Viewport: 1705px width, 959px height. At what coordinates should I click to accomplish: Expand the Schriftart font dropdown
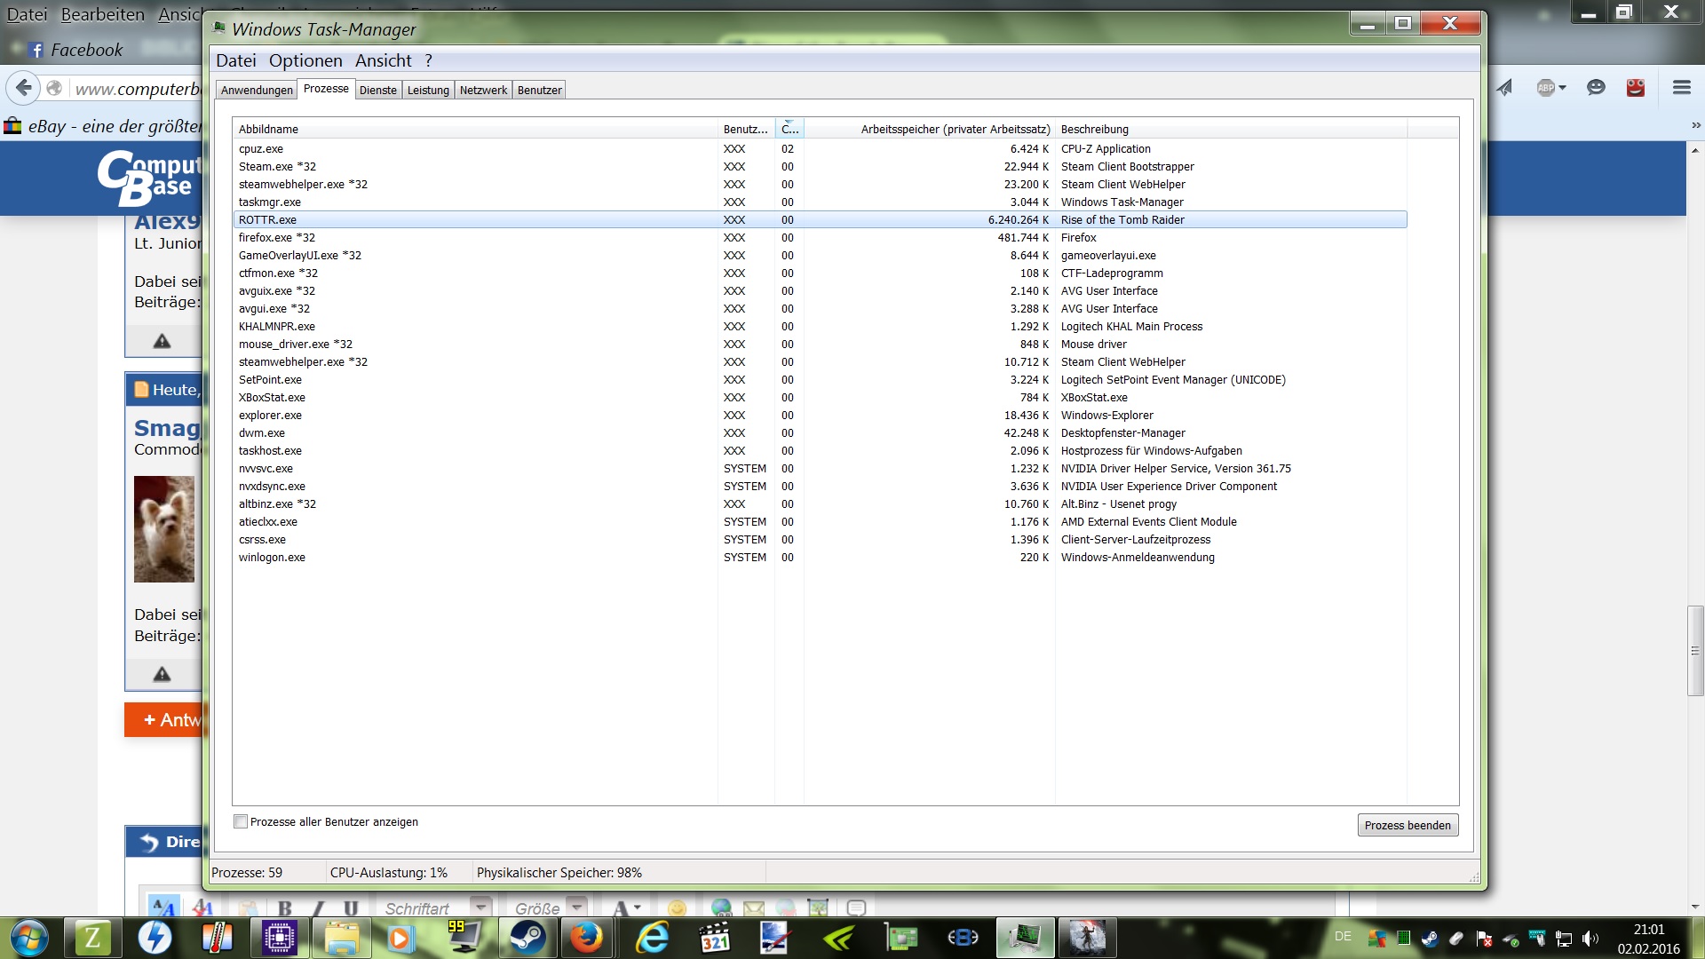click(x=481, y=907)
